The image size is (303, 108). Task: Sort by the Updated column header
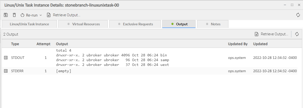coord(260,44)
